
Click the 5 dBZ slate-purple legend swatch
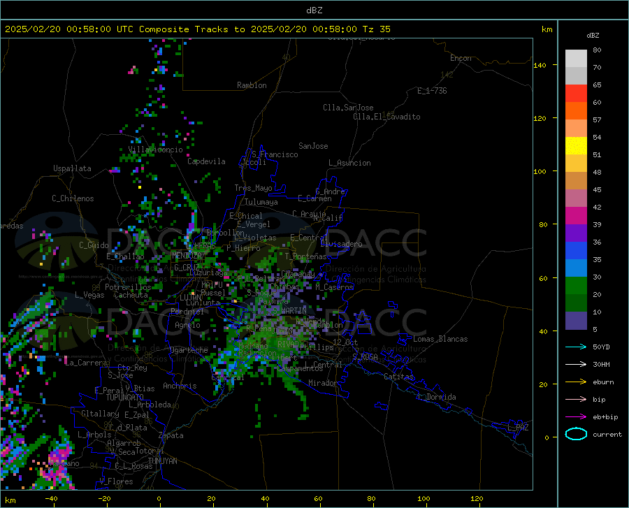click(576, 320)
